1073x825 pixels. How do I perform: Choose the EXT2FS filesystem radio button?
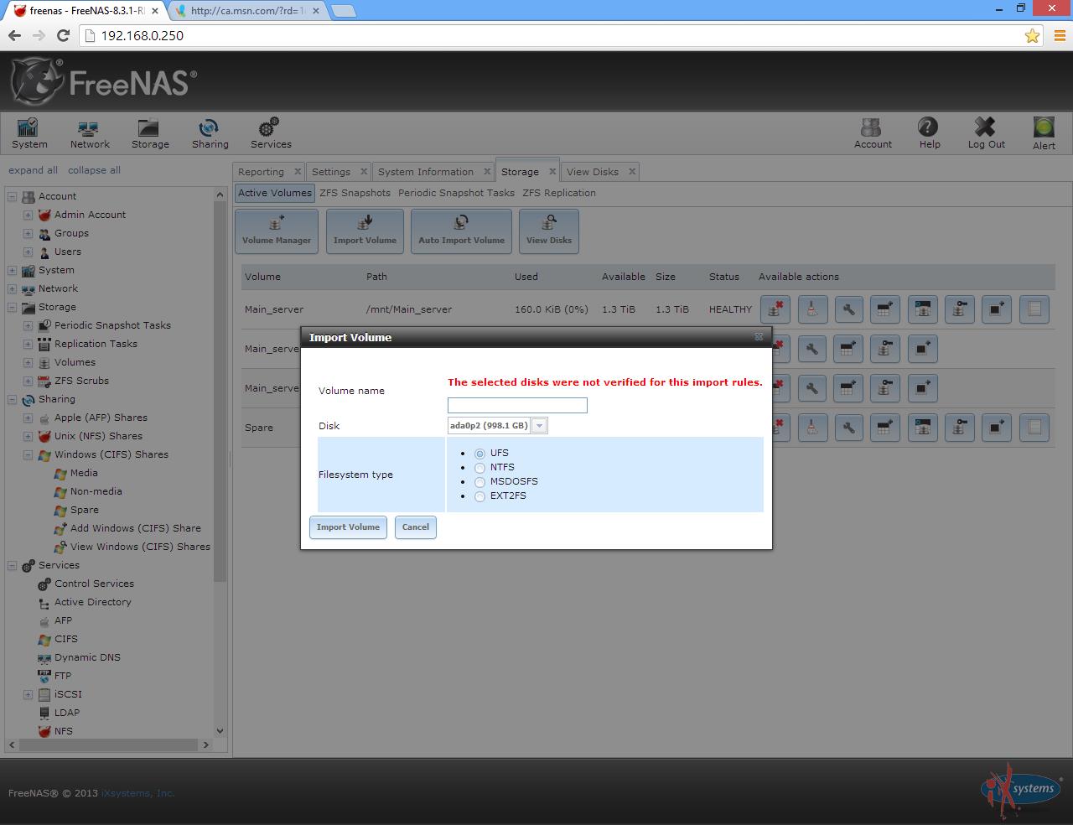pos(480,496)
